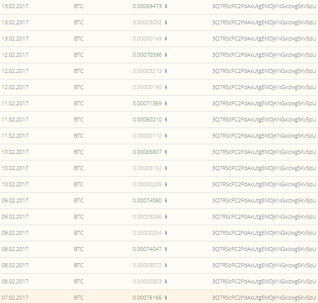Click wallet address in the 0.00060210 row
The width and height of the screenshot is (318, 303).
[x=264, y=120]
